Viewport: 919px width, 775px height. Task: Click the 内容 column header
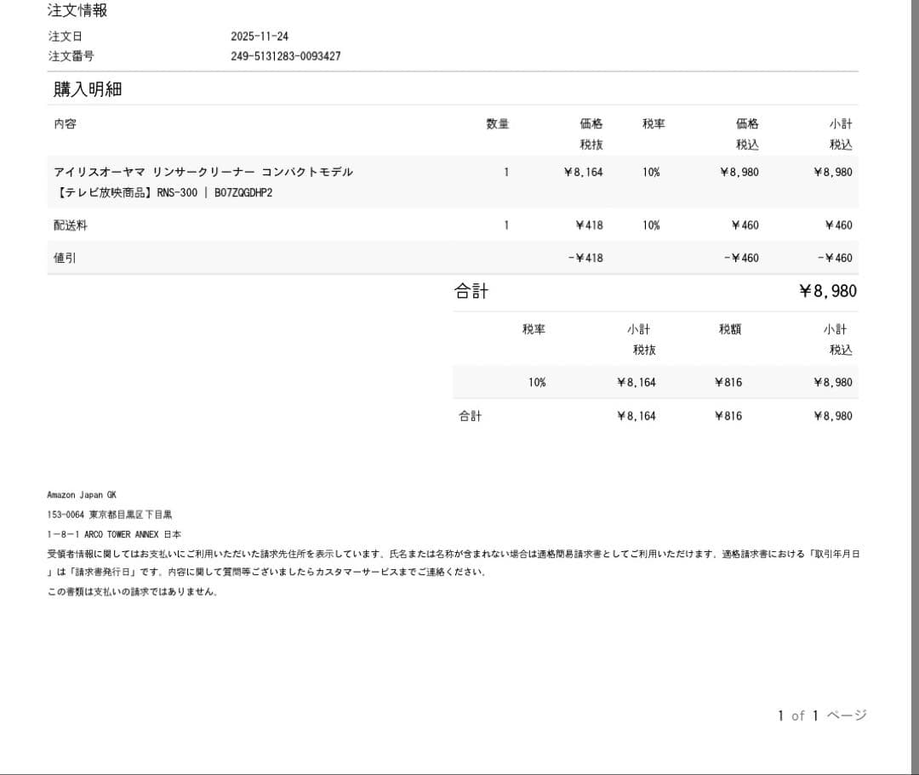pyautogui.click(x=65, y=124)
